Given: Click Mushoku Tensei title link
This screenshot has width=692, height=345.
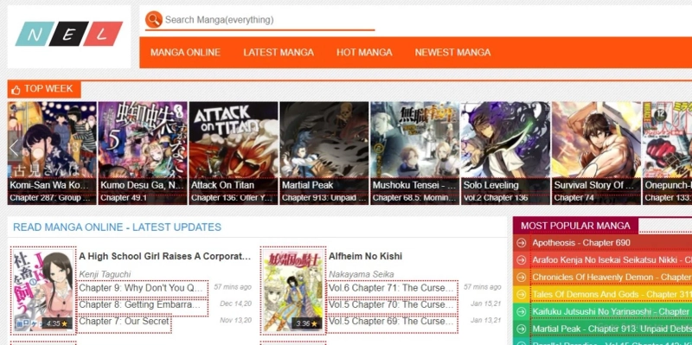Looking at the screenshot, I should coord(413,185).
